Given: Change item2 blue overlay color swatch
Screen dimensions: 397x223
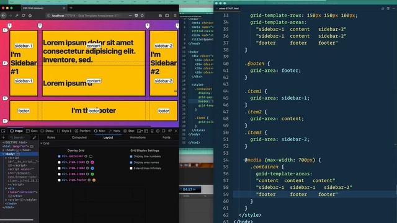Looking at the screenshot, I should pyautogui.click(x=92, y=168).
